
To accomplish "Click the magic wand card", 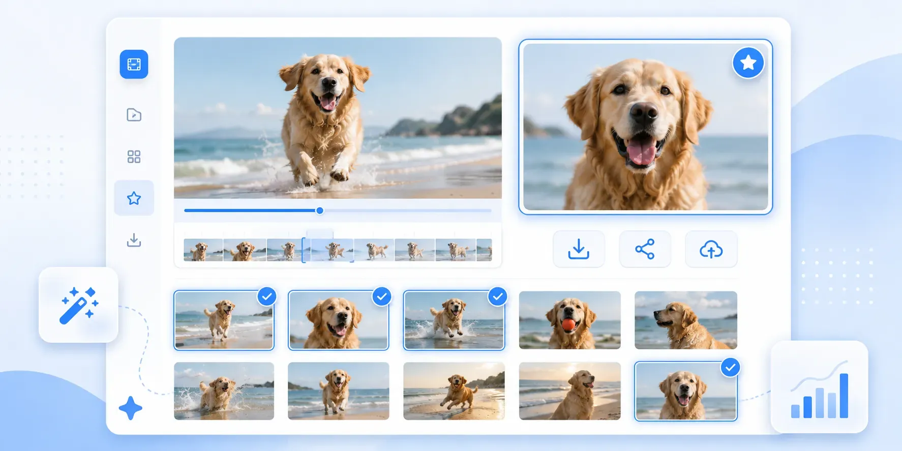I will pyautogui.click(x=78, y=305).
